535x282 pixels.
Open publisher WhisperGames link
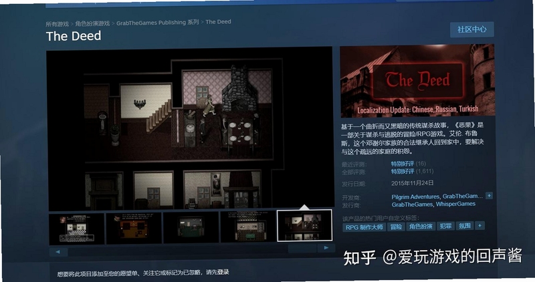pyautogui.click(x=455, y=204)
